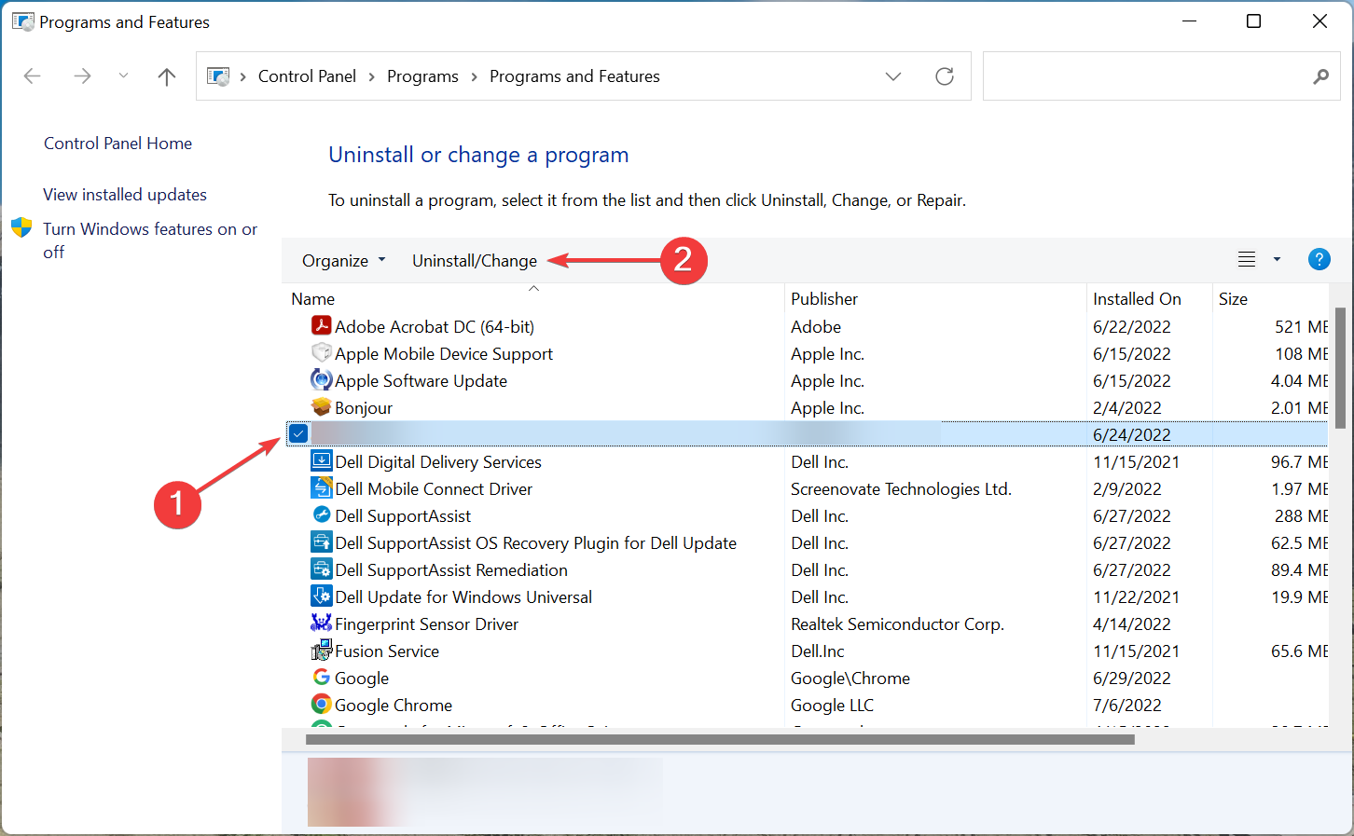Click the Control Panel icon in the address bar

pos(218,76)
